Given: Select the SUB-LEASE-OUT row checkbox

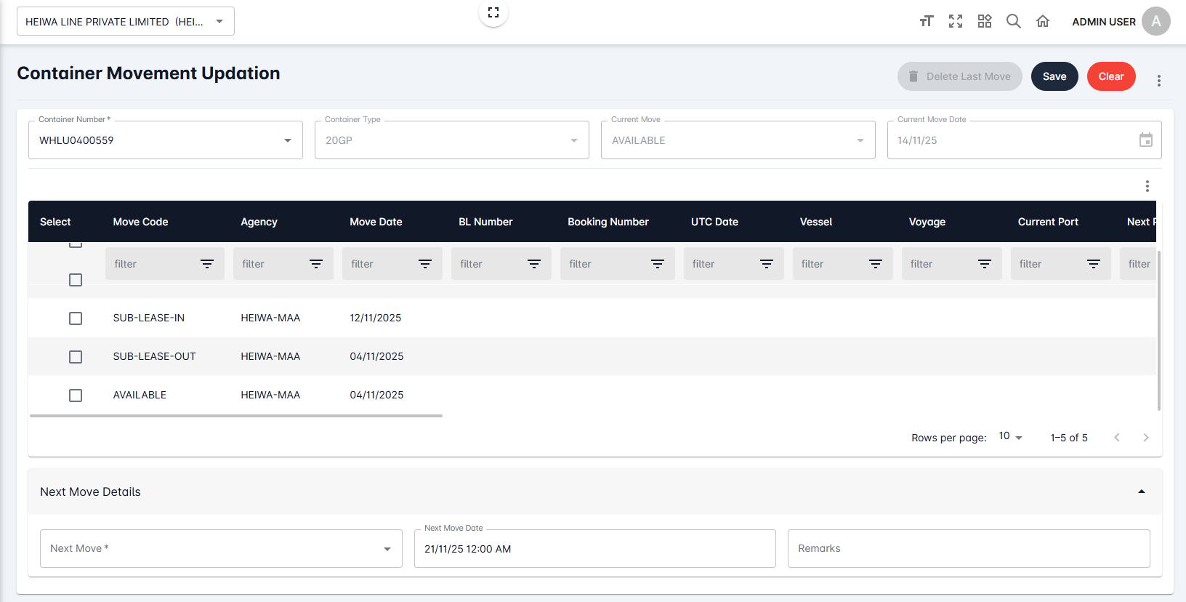Looking at the screenshot, I should pos(76,357).
